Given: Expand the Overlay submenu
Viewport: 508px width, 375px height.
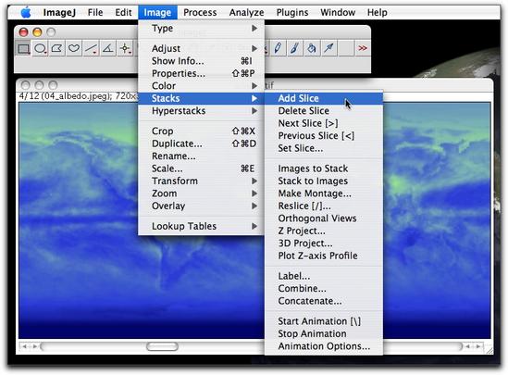Looking at the screenshot, I should point(201,206).
